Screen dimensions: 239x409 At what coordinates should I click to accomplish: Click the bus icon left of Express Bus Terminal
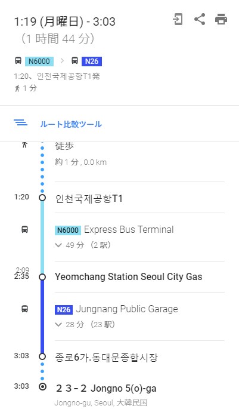[x=24, y=229]
